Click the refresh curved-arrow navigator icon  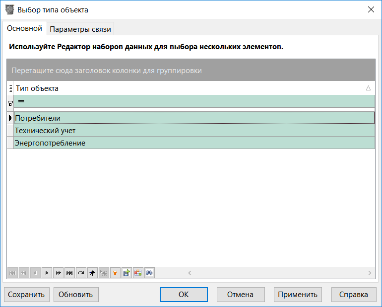pos(81,273)
